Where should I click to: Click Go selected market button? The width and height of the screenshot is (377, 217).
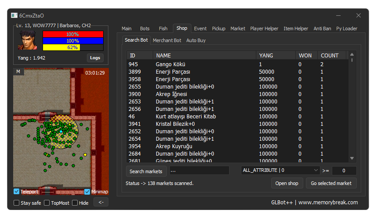[331, 183]
